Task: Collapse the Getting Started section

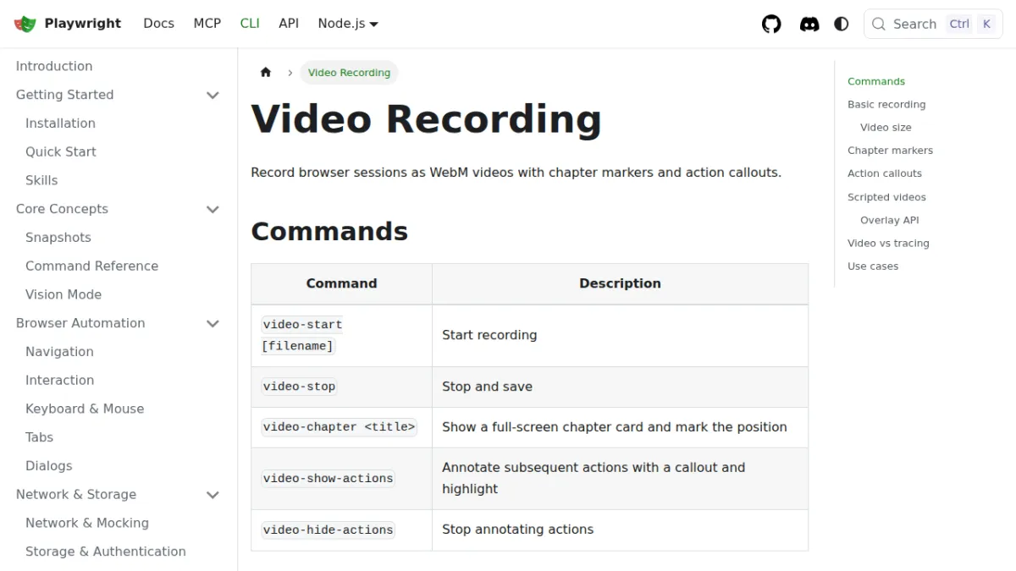Action: click(x=213, y=95)
